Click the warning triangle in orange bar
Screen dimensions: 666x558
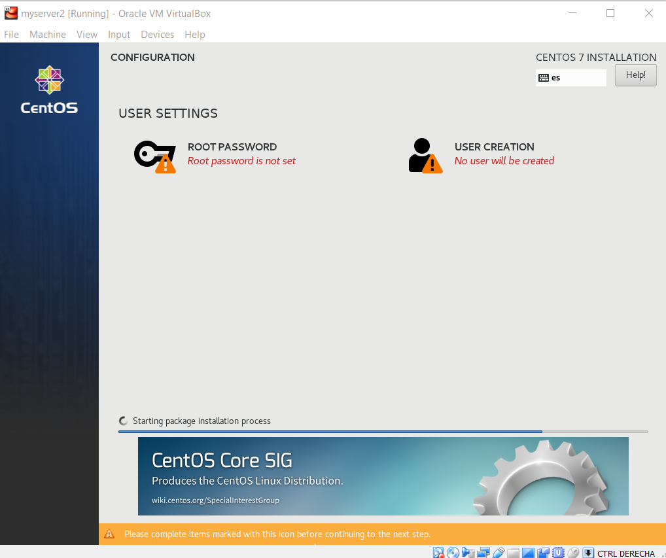click(x=109, y=534)
